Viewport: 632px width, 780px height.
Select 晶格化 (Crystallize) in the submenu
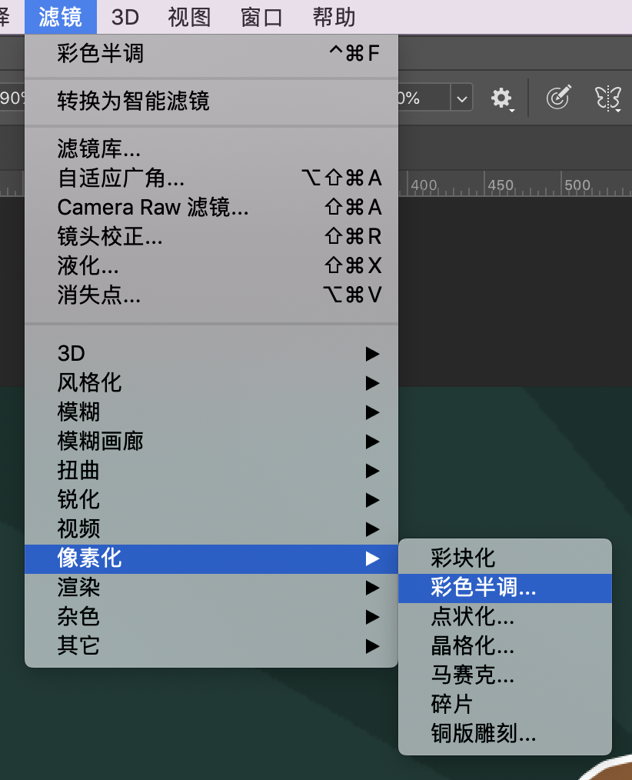(473, 646)
